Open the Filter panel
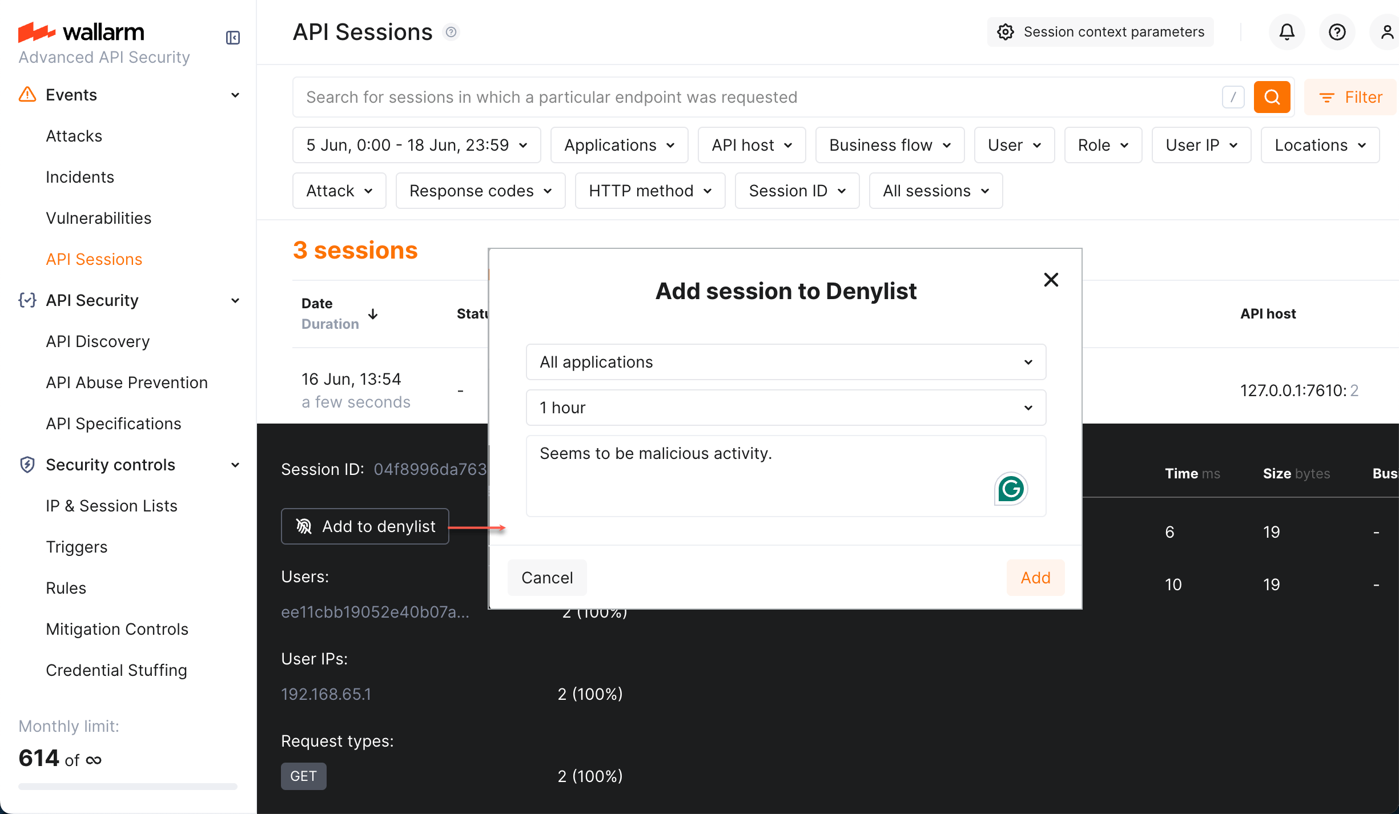 pos(1350,97)
